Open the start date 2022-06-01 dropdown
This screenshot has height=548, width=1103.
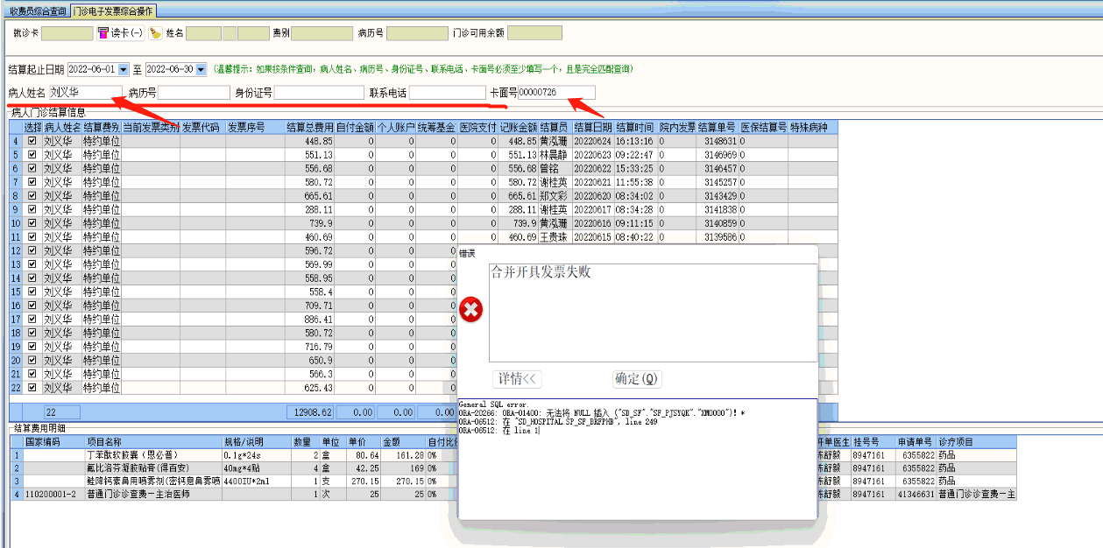(124, 69)
